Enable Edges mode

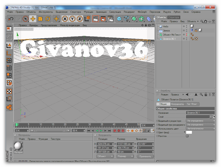pos(9,68)
